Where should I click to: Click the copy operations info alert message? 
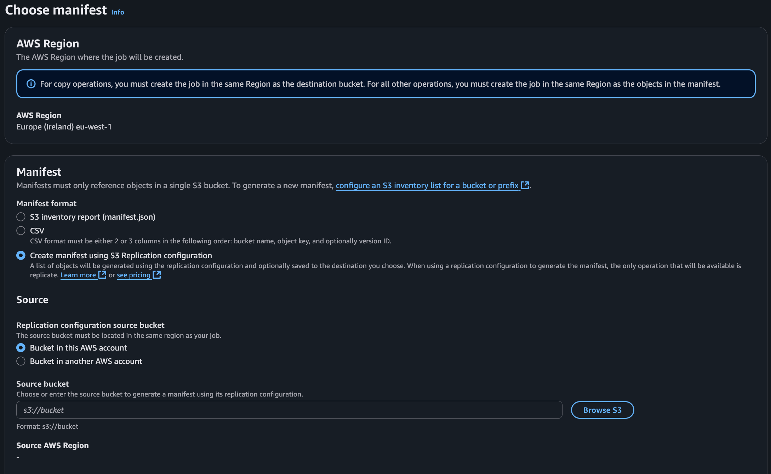(x=380, y=84)
